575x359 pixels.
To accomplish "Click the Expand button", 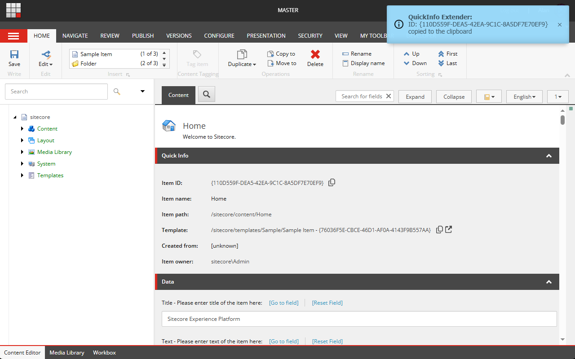I will point(415,96).
